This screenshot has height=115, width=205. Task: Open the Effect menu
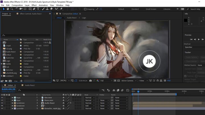tap(34, 5)
